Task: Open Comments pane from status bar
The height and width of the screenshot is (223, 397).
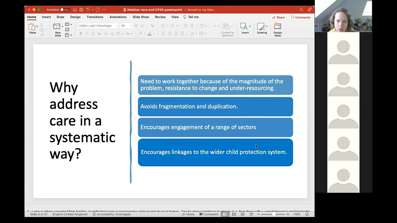Action: tap(208, 214)
